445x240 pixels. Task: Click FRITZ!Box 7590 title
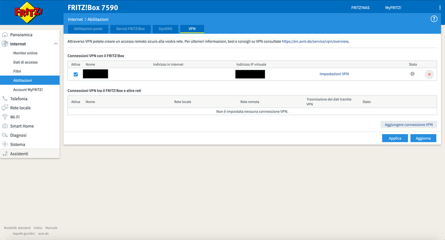pos(93,8)
